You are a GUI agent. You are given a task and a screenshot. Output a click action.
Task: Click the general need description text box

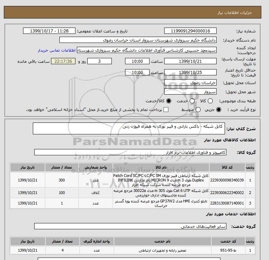pos(129,128)
